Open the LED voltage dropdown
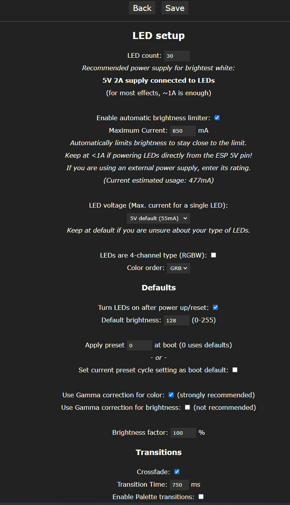This screenshot has height=505, width=290. [x=158, y=218]
